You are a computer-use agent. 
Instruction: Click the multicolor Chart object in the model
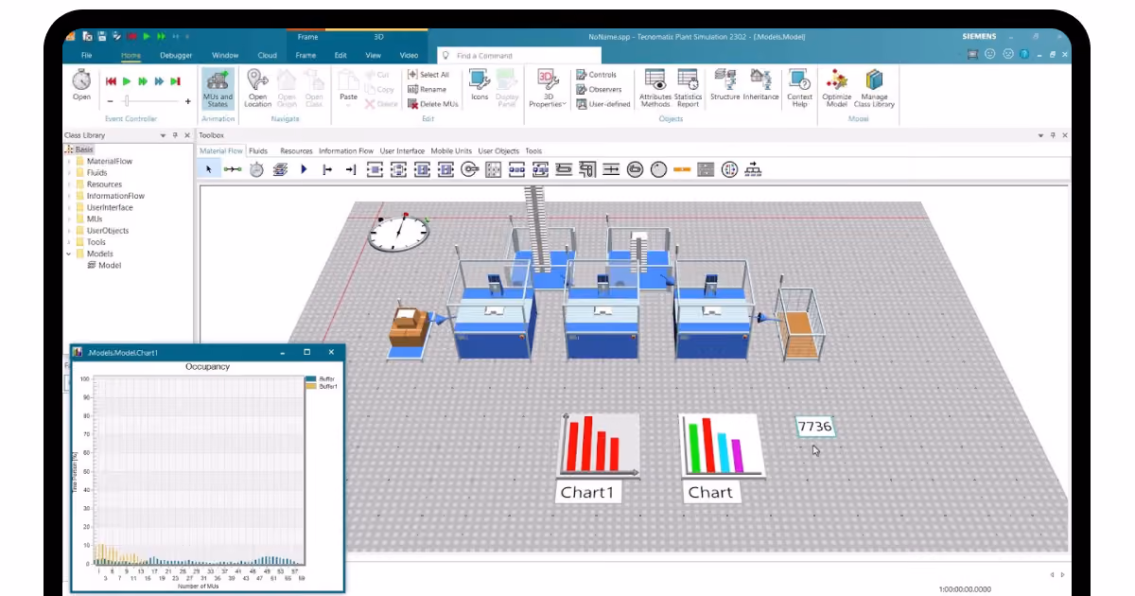720,445
